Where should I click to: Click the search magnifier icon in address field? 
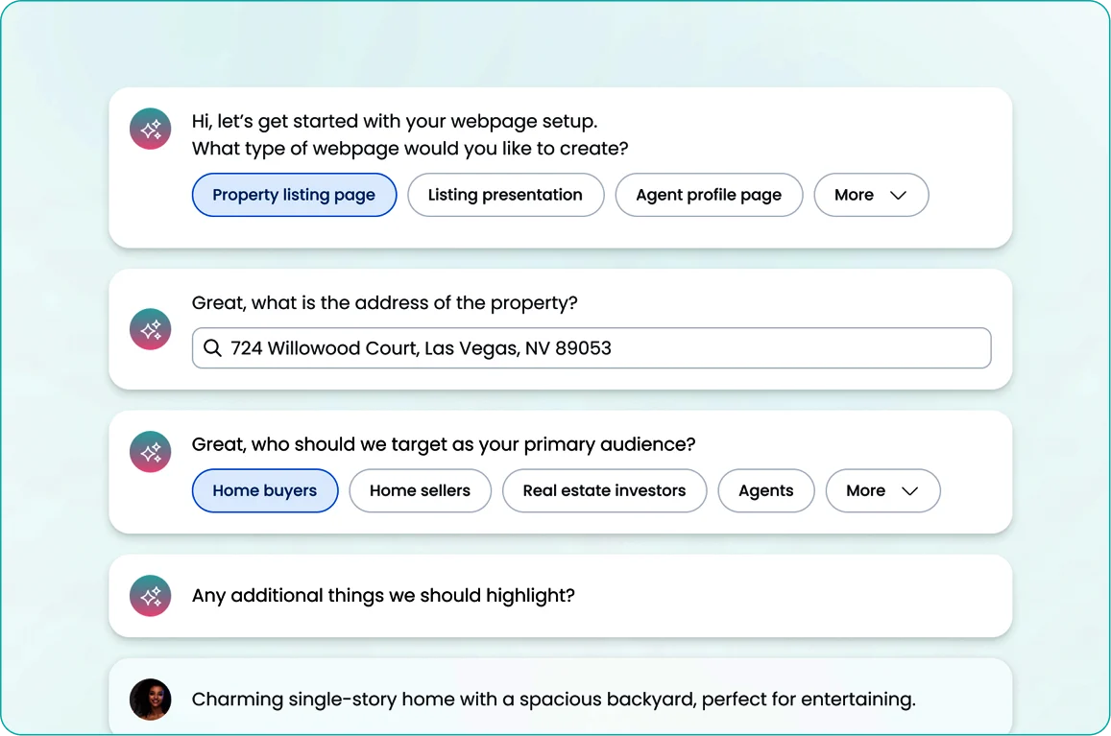pyautogui.click(x=213, y=348)
